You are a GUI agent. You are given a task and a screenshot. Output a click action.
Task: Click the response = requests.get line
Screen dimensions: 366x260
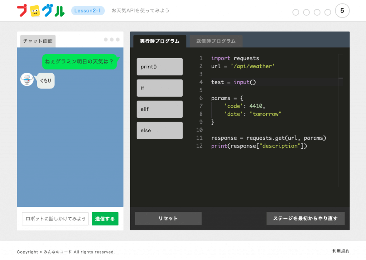pos(269,138)
